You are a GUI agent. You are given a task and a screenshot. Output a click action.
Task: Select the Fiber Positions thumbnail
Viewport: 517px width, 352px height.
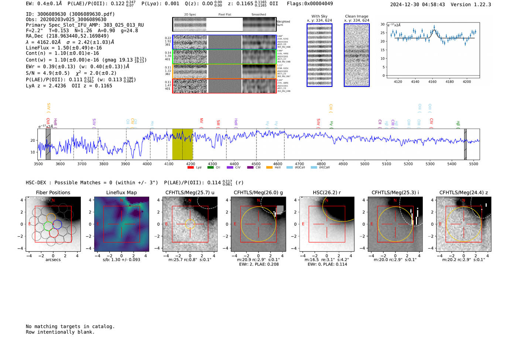point(53,224)
